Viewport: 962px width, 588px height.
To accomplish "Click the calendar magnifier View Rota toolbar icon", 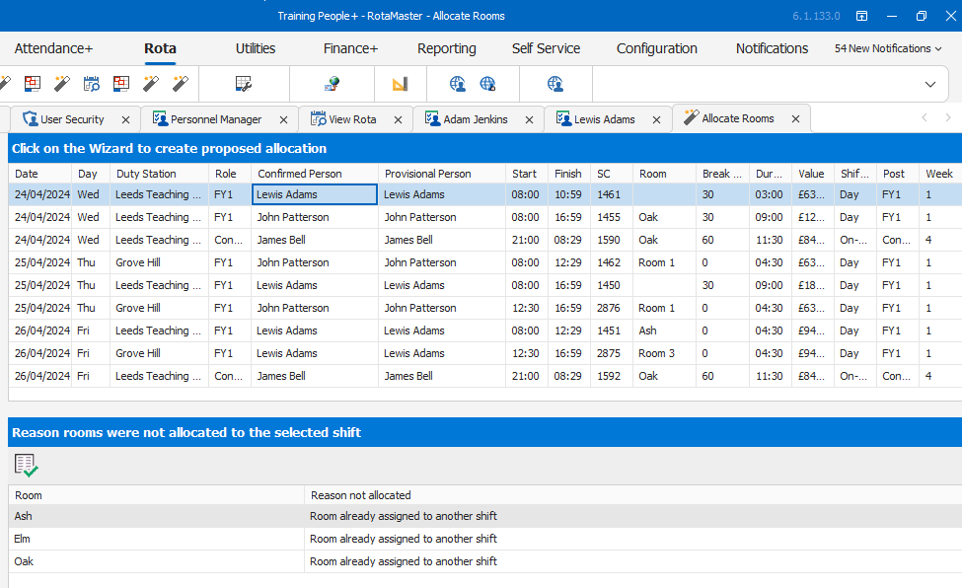I will 92,84.
